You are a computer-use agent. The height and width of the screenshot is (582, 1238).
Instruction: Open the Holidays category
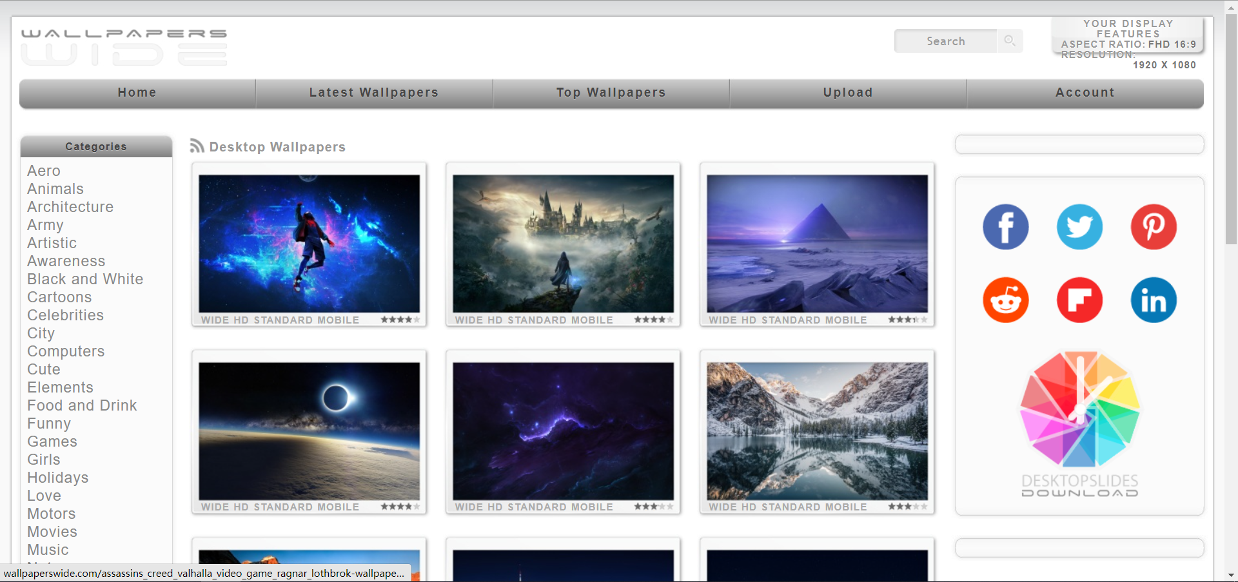(58, 478)
